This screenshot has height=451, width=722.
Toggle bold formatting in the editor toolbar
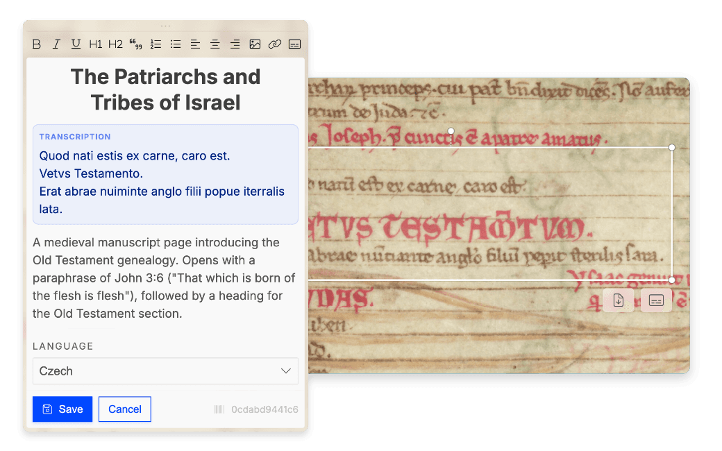click(37, 44)
